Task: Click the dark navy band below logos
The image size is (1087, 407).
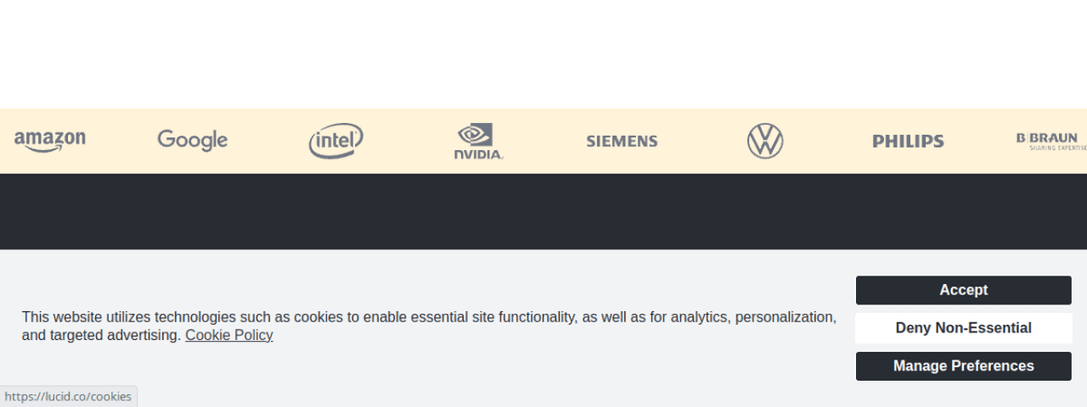Action: point(543,211)
